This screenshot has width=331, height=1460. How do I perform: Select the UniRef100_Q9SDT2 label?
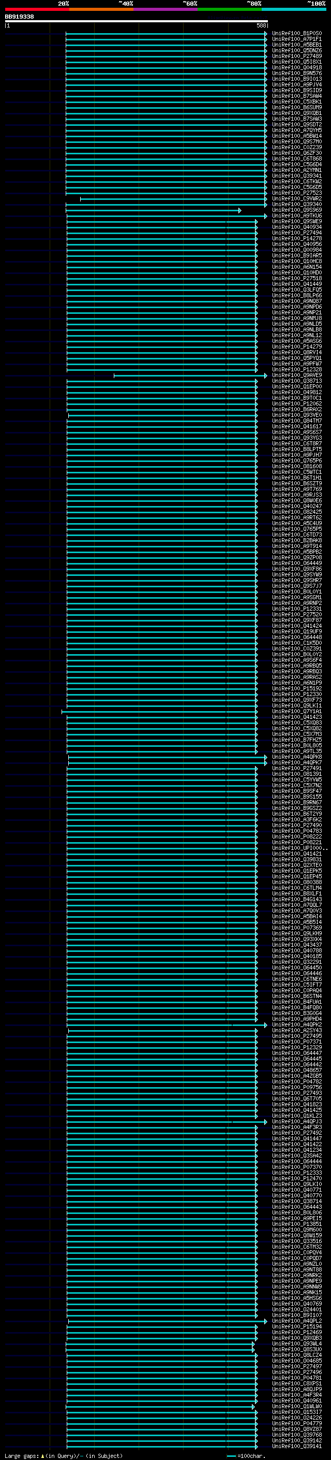[x=296, y=125]
